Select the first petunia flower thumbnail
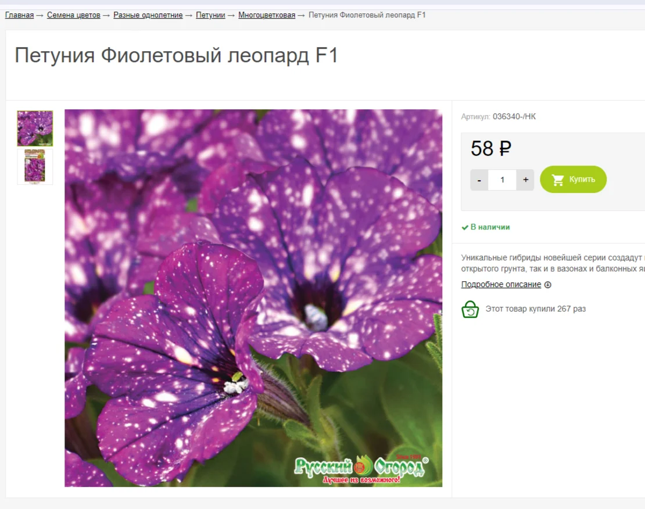The image size is (645, 509). [35, 128]
